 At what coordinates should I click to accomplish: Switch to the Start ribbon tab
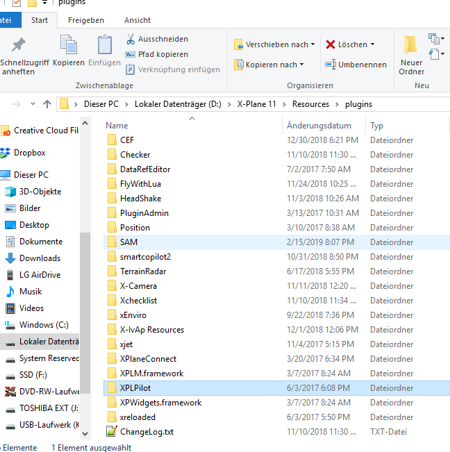tap(40, 20)
